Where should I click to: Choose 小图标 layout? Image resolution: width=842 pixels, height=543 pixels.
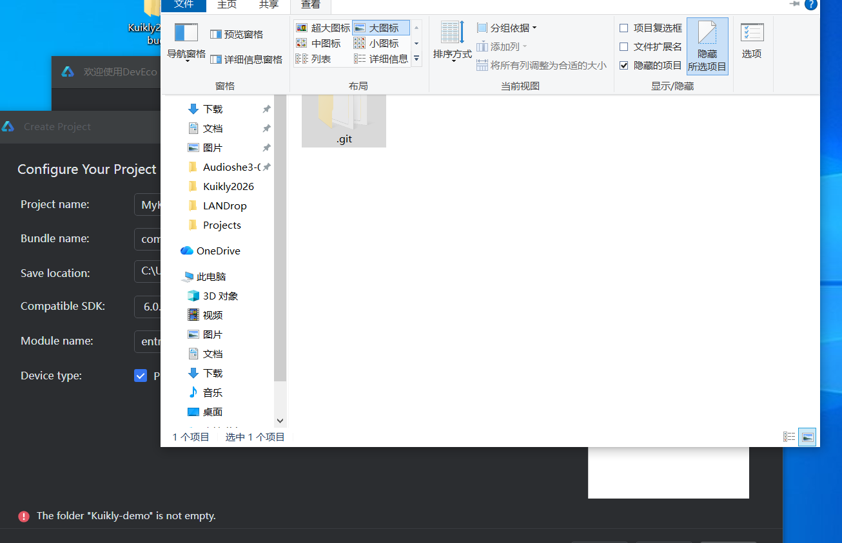click(377, 43)
